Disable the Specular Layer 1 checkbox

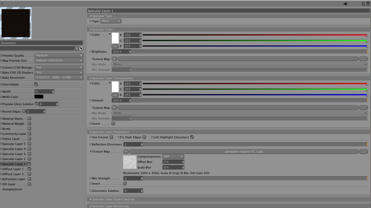pyautogui.click(x=30, y=164)
